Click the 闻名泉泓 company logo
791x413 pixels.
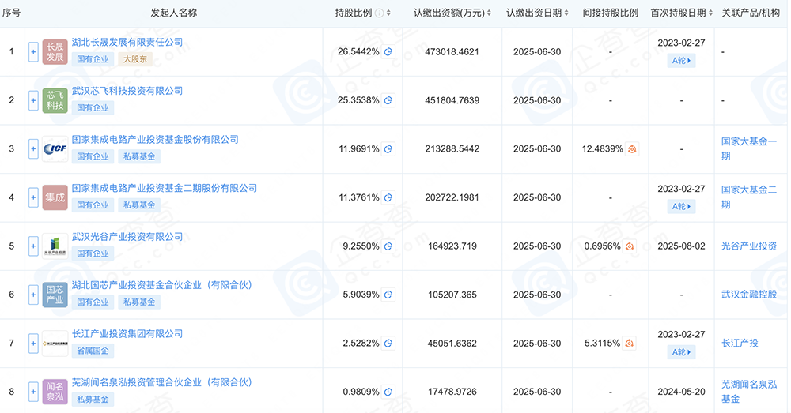[55, 392]
